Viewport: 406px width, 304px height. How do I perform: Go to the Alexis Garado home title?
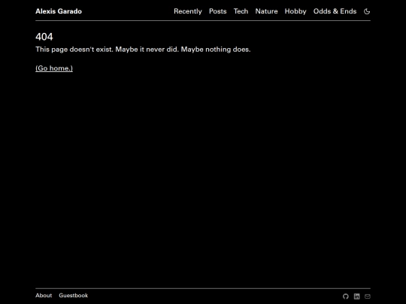(x=59, y=11)
